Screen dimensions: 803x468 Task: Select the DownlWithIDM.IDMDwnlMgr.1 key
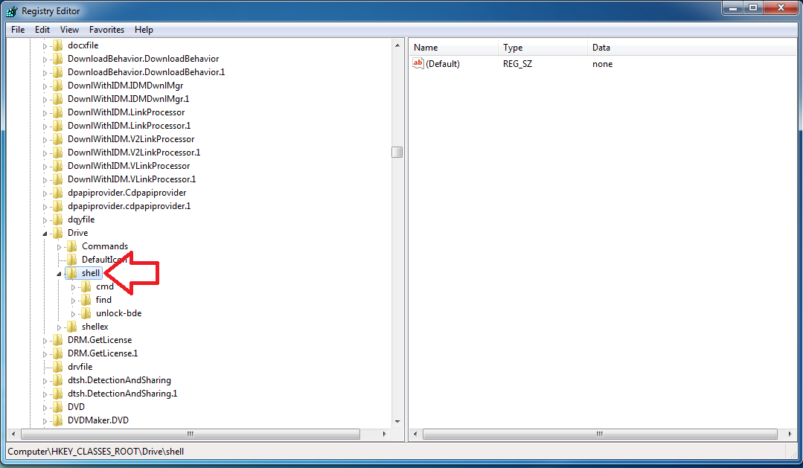[x=128, y=99]
